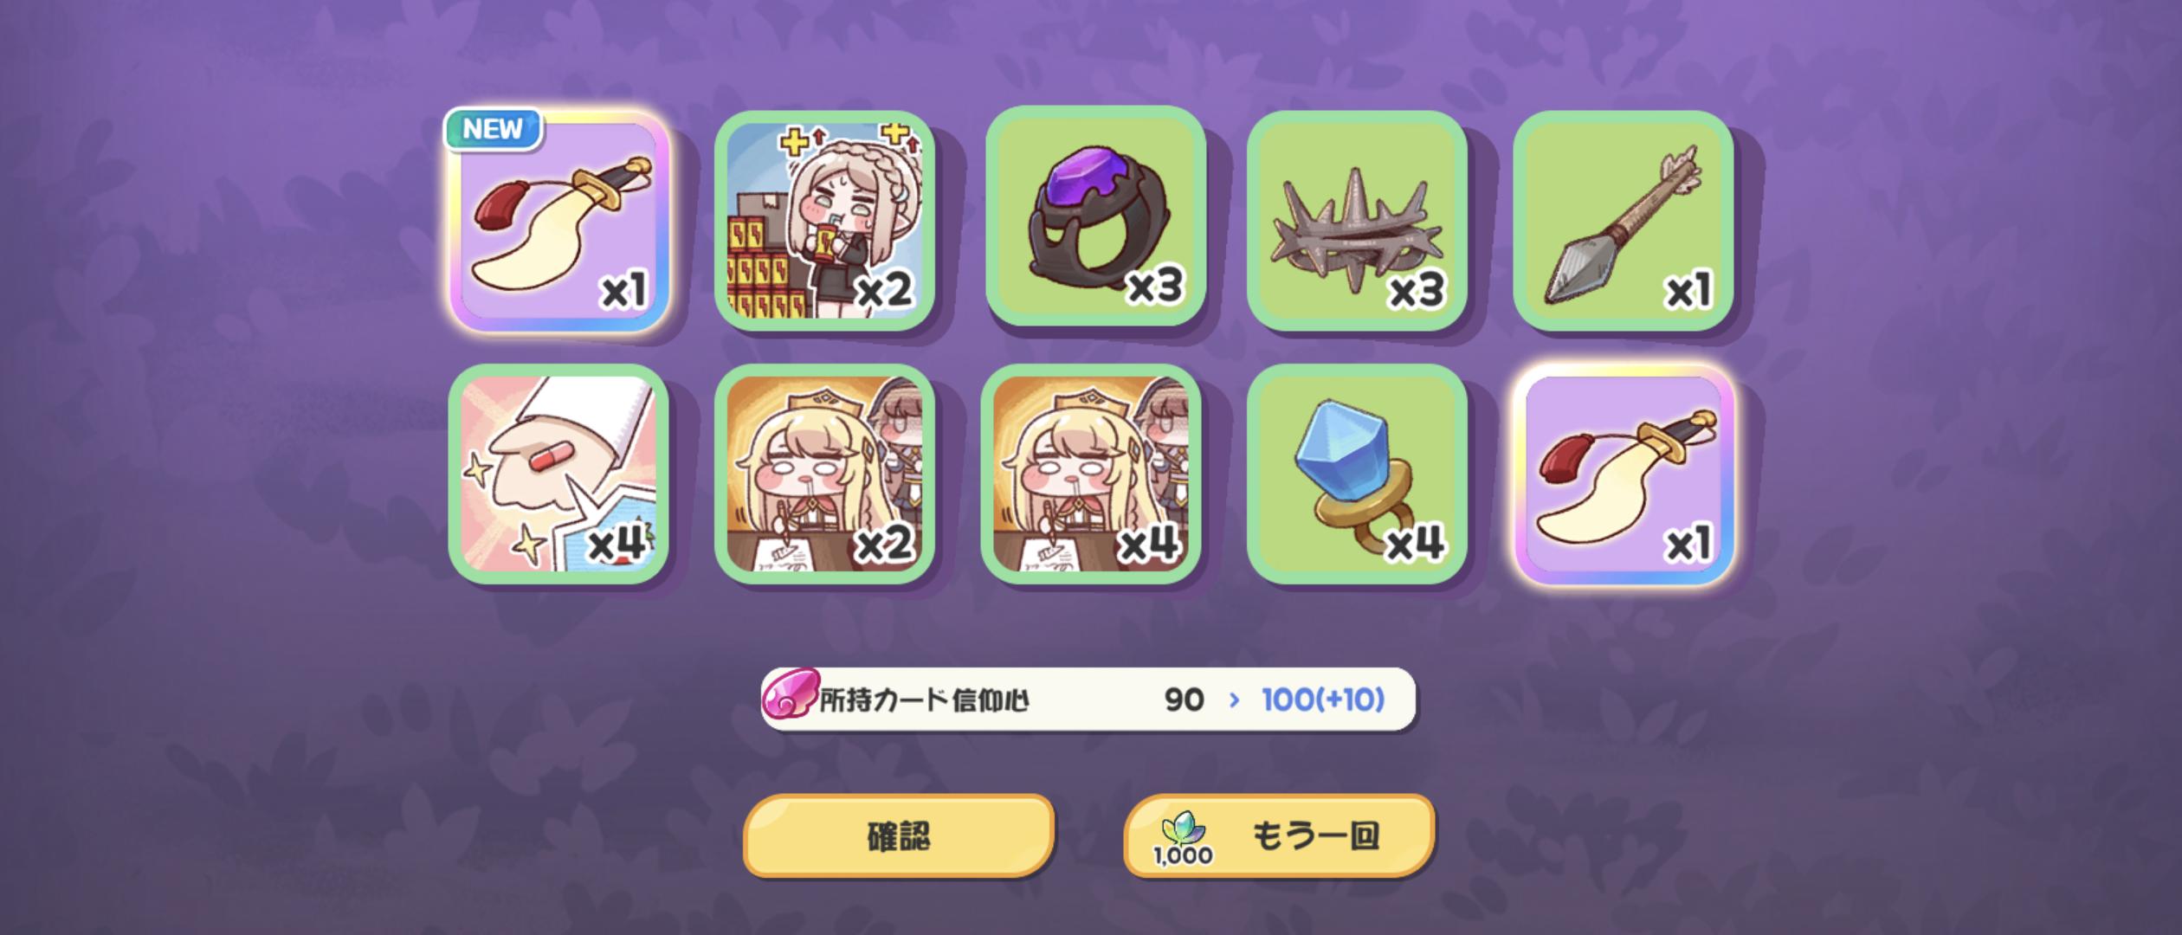Select the NEW curved dagger item
2182x935 pixels.
558,222
